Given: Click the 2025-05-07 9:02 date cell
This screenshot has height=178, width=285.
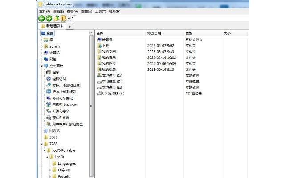Looking at the screenshot, I should [160, 46].
